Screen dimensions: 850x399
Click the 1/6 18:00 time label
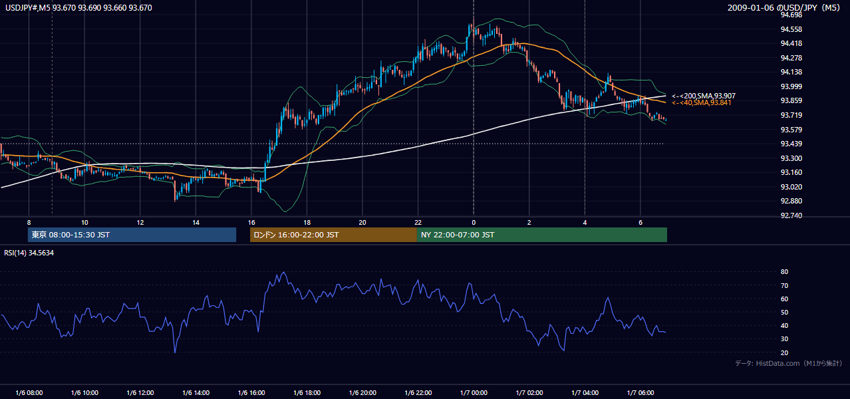point(307,393)
